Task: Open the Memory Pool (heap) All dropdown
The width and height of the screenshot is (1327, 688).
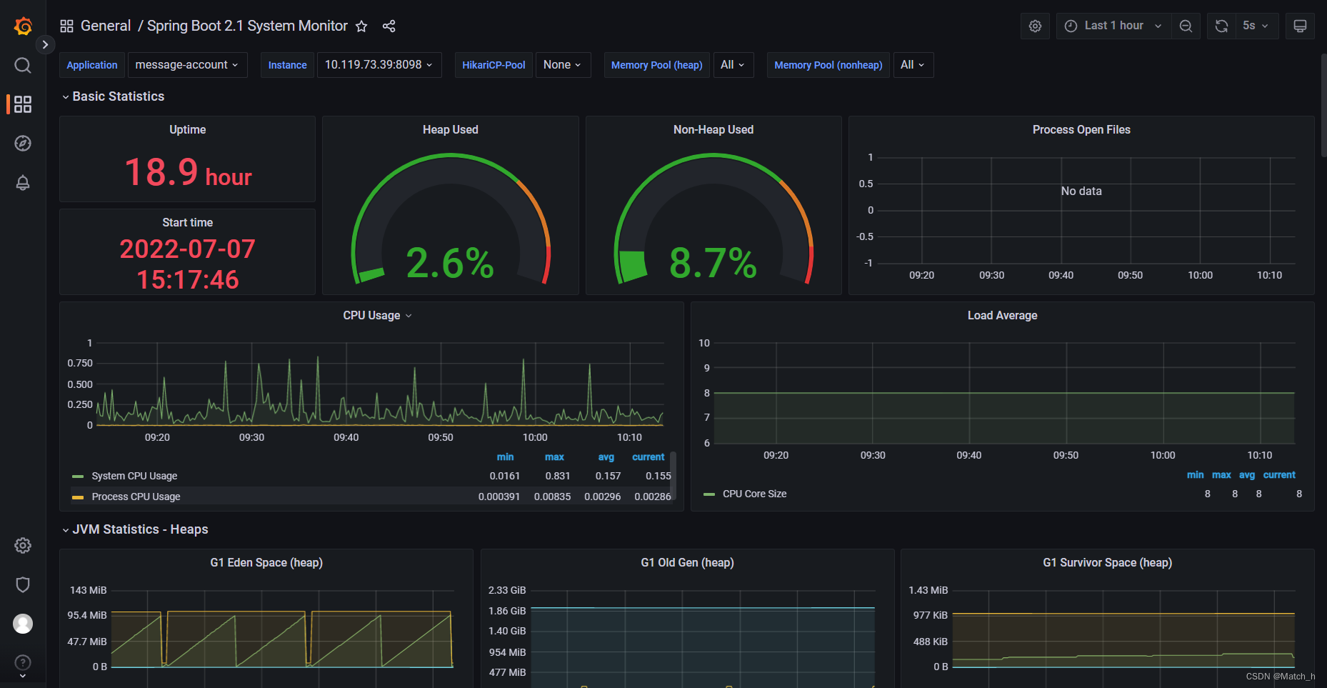Action: point(733,65)
